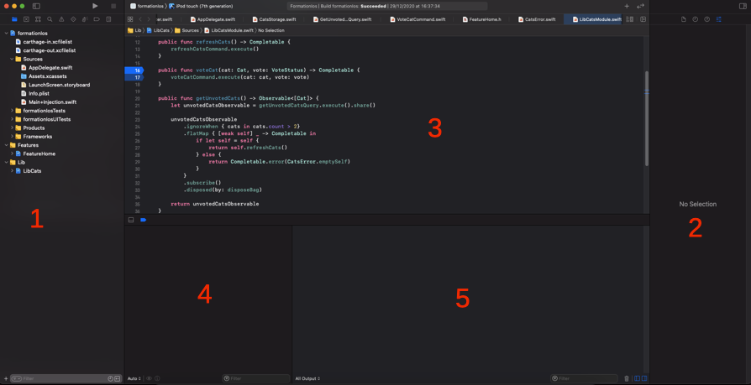Hide the debug area button
The image size is (751, 385).
(131, 220)
